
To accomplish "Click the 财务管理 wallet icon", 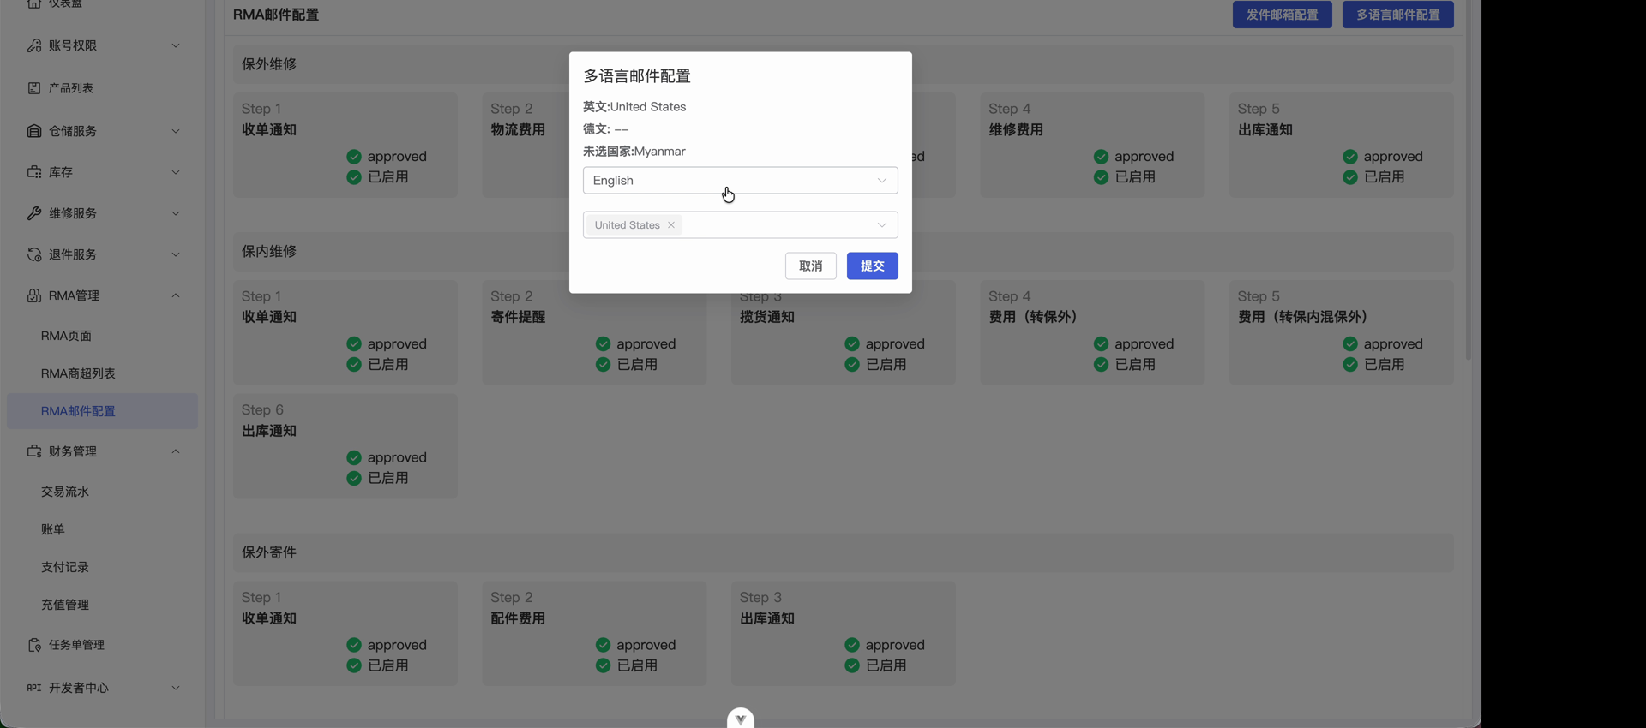I will [x=34, y=451].
